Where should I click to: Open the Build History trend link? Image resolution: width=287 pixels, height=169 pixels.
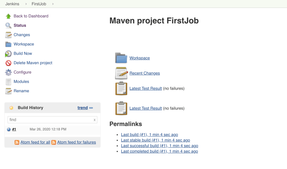pyautogui.click(x=82, y=108)
